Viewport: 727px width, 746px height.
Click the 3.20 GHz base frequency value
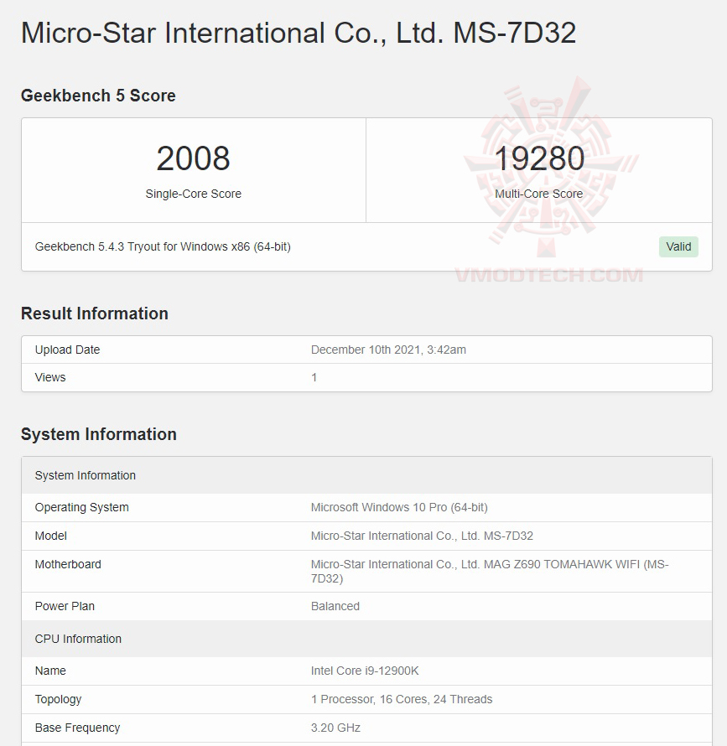coord(335,728)
